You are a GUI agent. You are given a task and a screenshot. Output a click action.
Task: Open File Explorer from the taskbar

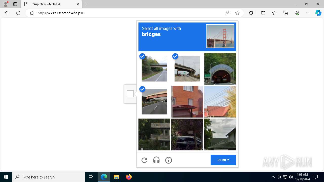tap(116, 177)
